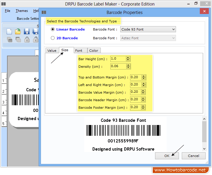
Task: Click the Bring to Front layers icon
Action: click(10, 40)
